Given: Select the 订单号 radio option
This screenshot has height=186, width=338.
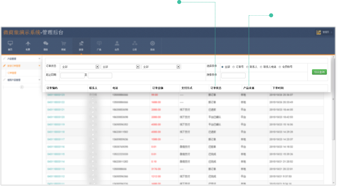Looking at the screenshot, I should pyautogui.click(x=234, y=67).
